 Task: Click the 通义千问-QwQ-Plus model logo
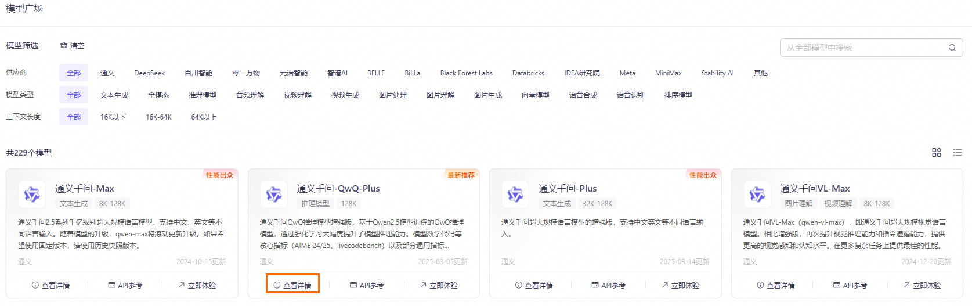pos(273,195)
